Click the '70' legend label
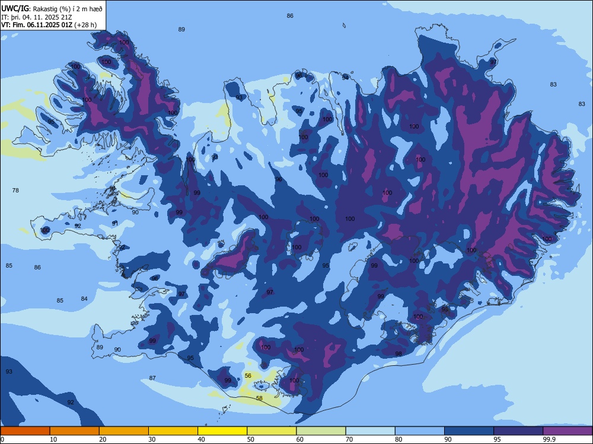Viewport: 593px width, 444px height. [349, 439]
